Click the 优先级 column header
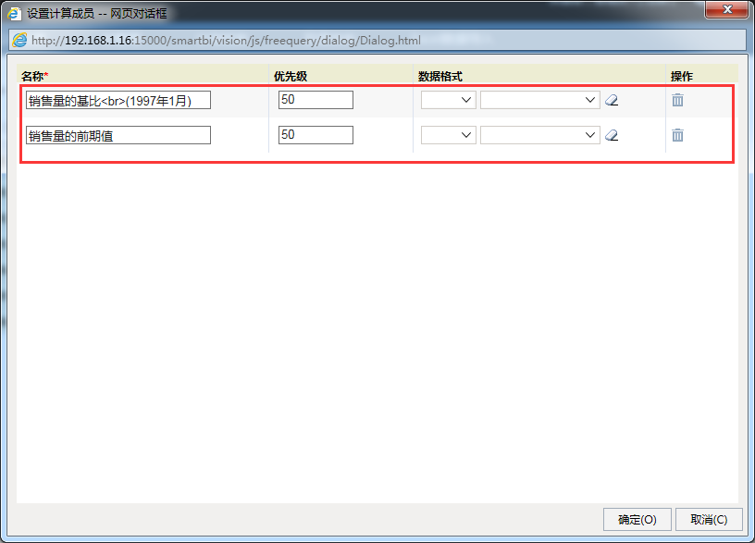 tap(291, 76)
